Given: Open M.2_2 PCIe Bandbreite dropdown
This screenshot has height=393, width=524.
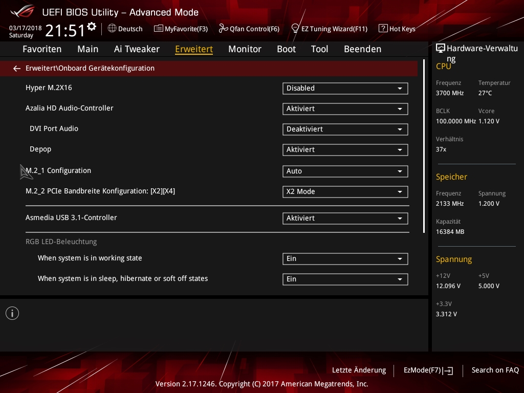Looking at the screenshot, I should (345, 192).
